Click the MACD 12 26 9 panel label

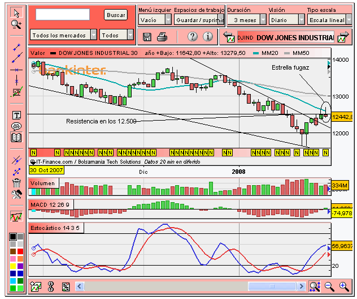pos(50,204)
